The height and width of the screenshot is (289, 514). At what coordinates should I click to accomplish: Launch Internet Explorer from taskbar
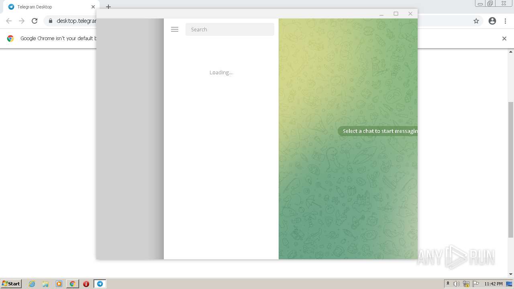(32, 284)
